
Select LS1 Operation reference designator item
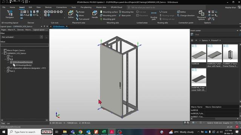[27, 68]
